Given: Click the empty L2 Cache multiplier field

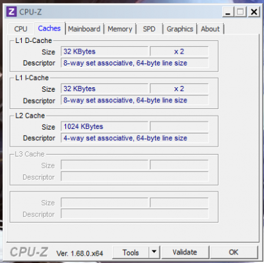Looking at the screenshot, I should [179, 126].
